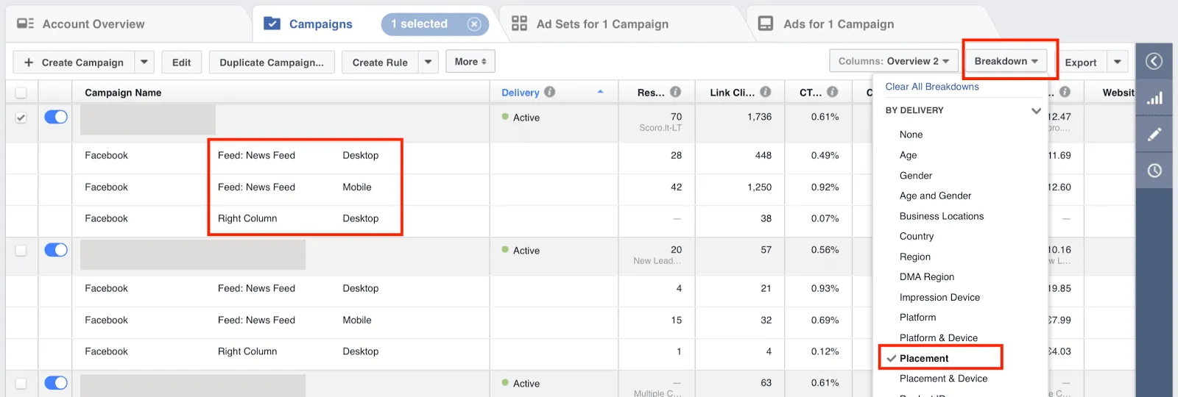Click the Clear All Breakdowns link
This screenshot has height=397, width=1178.
click(x=931, y=87)
